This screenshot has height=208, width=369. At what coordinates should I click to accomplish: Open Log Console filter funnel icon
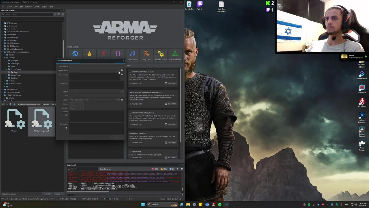tap(178, 169)
